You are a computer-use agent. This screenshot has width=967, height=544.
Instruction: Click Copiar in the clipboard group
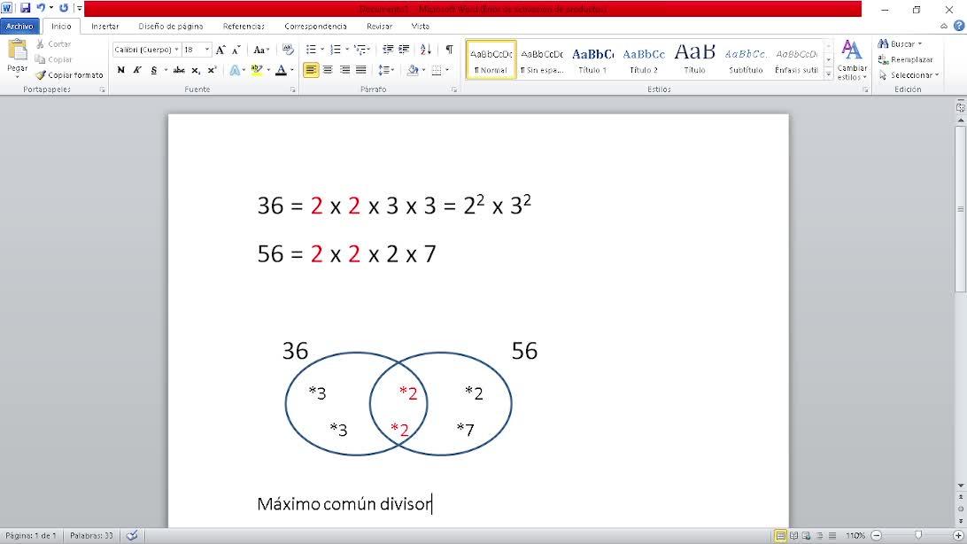(x=54, y=59)
